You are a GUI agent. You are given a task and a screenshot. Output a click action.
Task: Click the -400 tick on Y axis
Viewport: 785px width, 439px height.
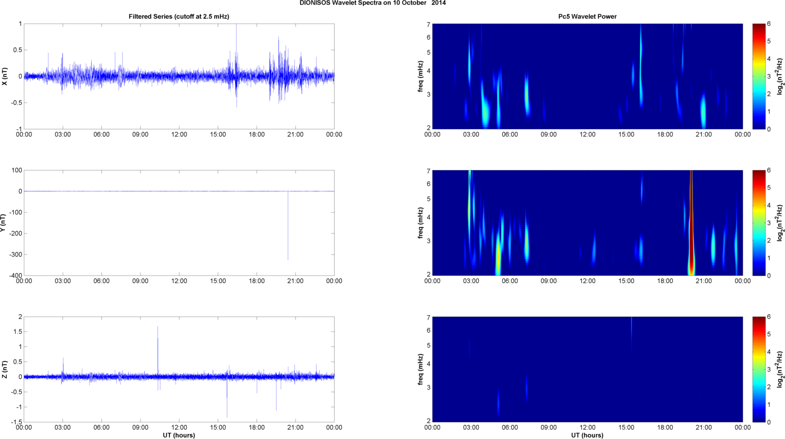point(15,276)
